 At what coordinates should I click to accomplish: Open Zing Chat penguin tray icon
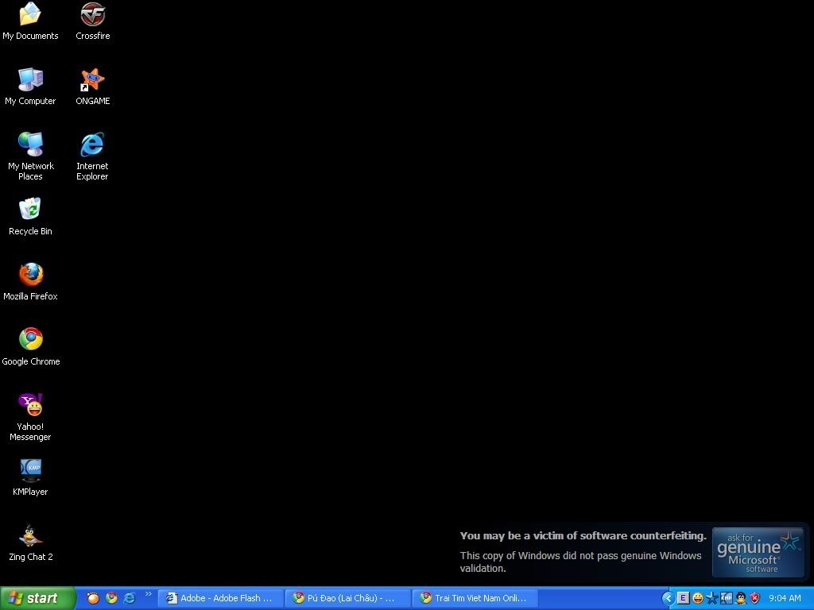pyautogui.click(x=741, y=599)
